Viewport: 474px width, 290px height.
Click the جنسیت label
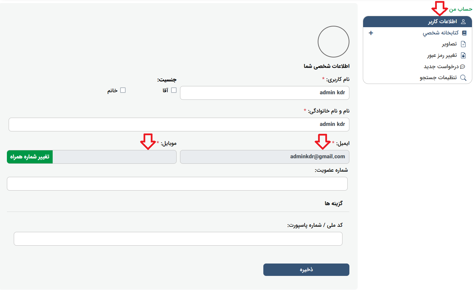[167, 80]
